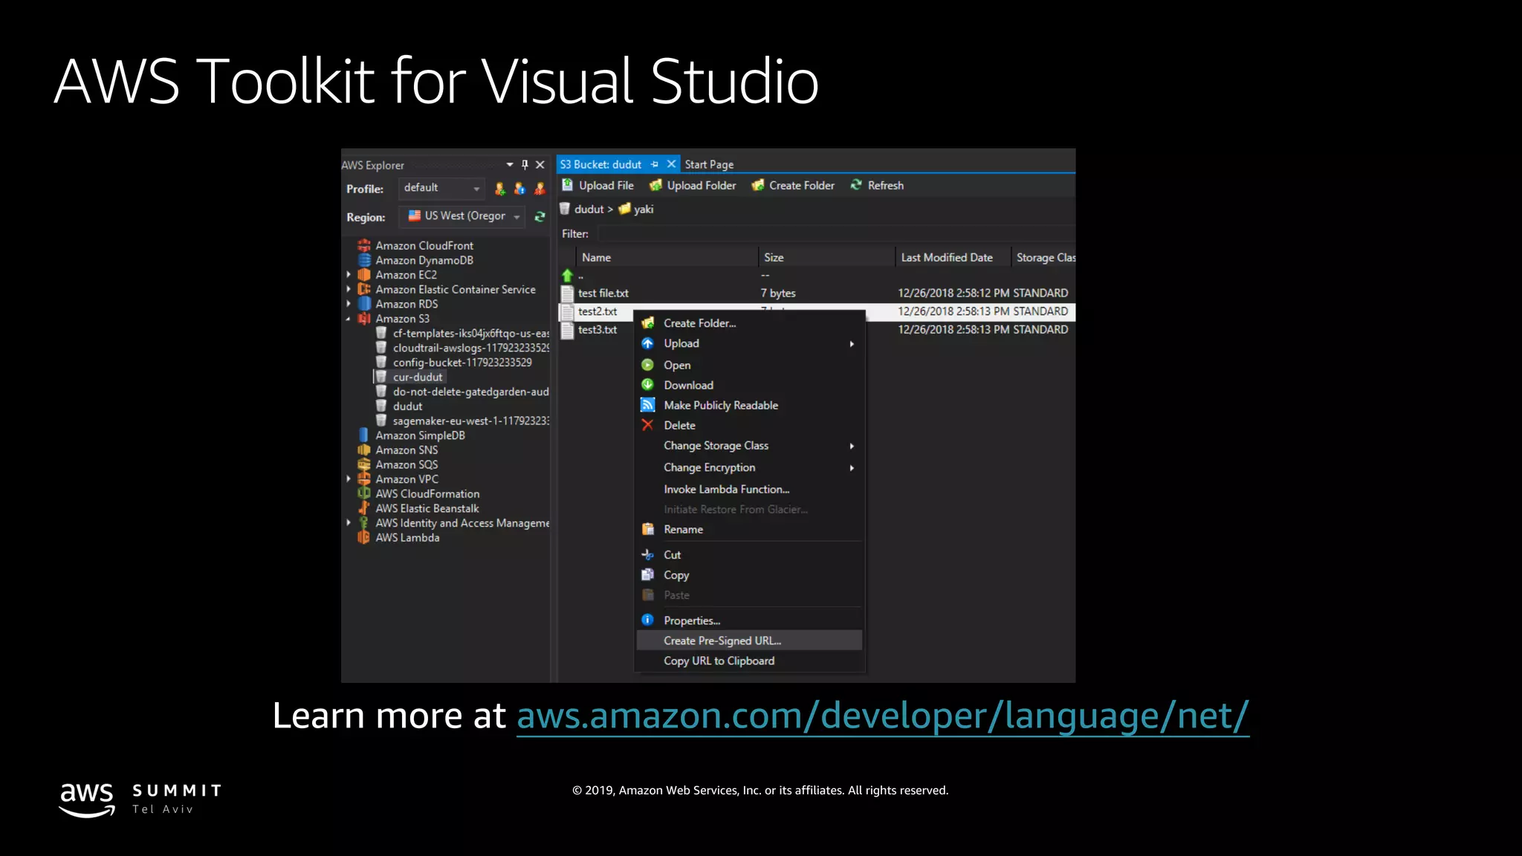The height and width of the screenshot is (856, 1522).
Task: Click the dudut breadcrumb text
Action: click(x=589, y=210)
